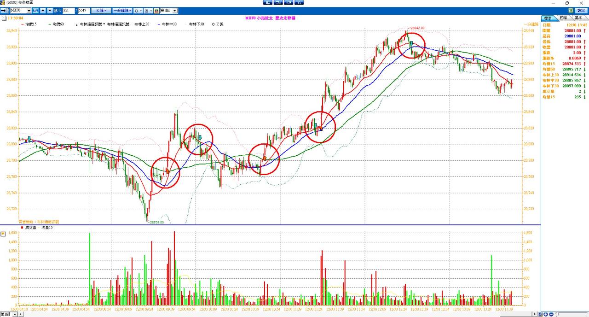Click the help question-mark button in title bar
589x317 pixels.
(299, 3)
